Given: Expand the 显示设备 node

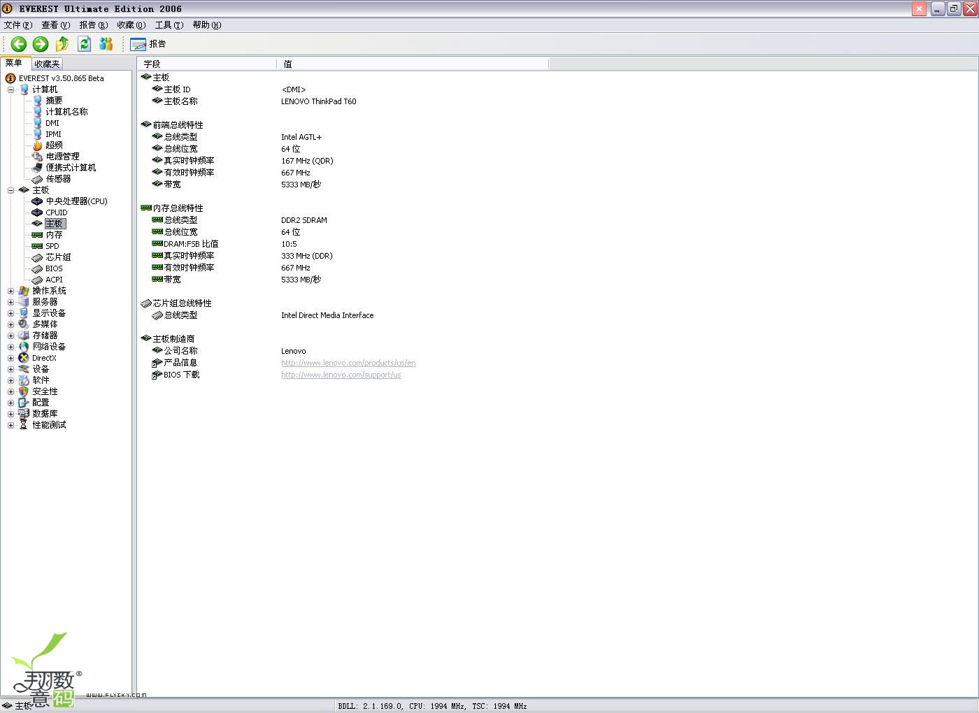Looking at the screenshot, I should [10, 313].
